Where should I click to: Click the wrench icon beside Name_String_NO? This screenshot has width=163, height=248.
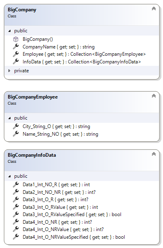pos(16,134)
